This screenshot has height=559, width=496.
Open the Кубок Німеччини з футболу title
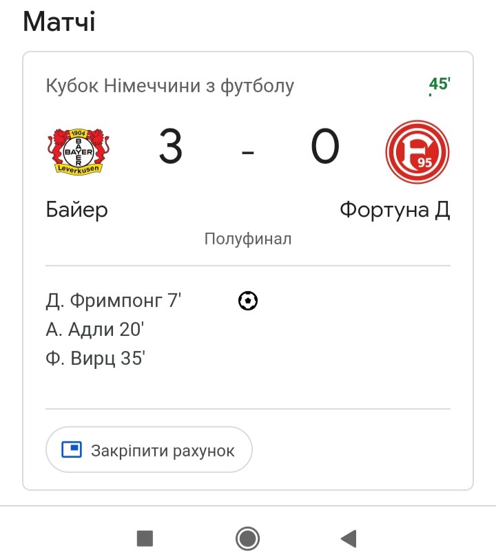(x=170, y=86)
